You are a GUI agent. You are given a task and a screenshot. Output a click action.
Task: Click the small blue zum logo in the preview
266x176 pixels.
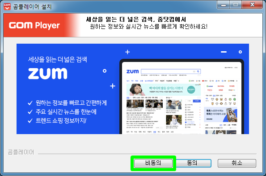pyautogui.click(x=132, y=71)
